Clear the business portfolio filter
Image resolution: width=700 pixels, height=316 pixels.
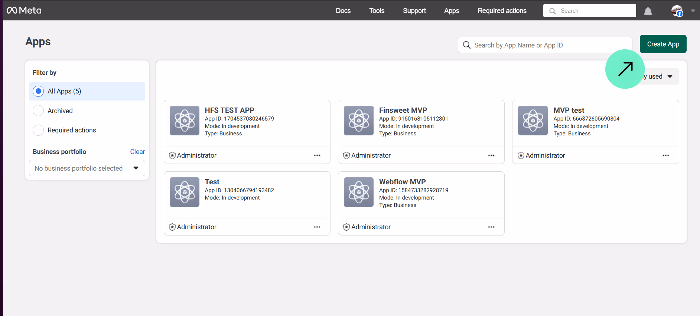pyautogui.click(x=137, y=152)
